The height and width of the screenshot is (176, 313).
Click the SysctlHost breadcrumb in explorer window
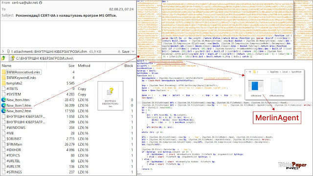296,72
